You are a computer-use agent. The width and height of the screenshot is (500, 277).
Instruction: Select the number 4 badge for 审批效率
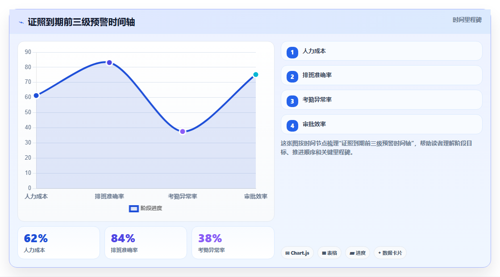click(292, 126)
